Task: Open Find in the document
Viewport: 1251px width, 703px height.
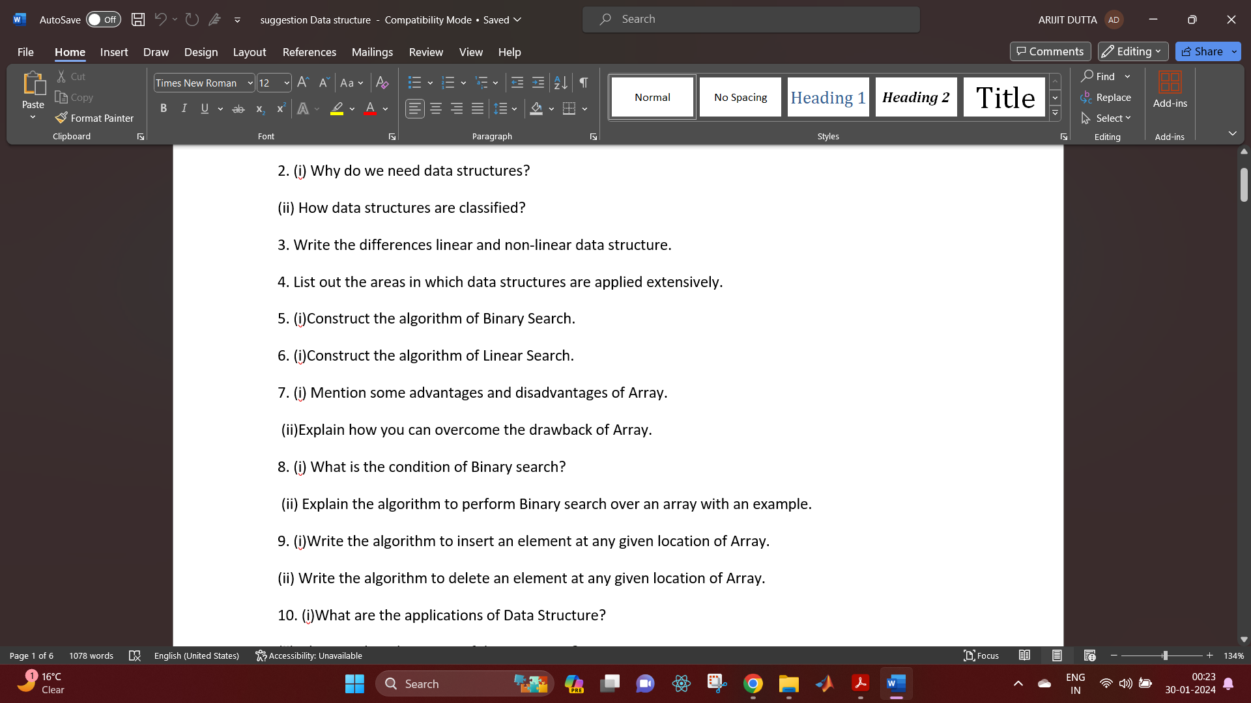Action: tap(1104, 76)
